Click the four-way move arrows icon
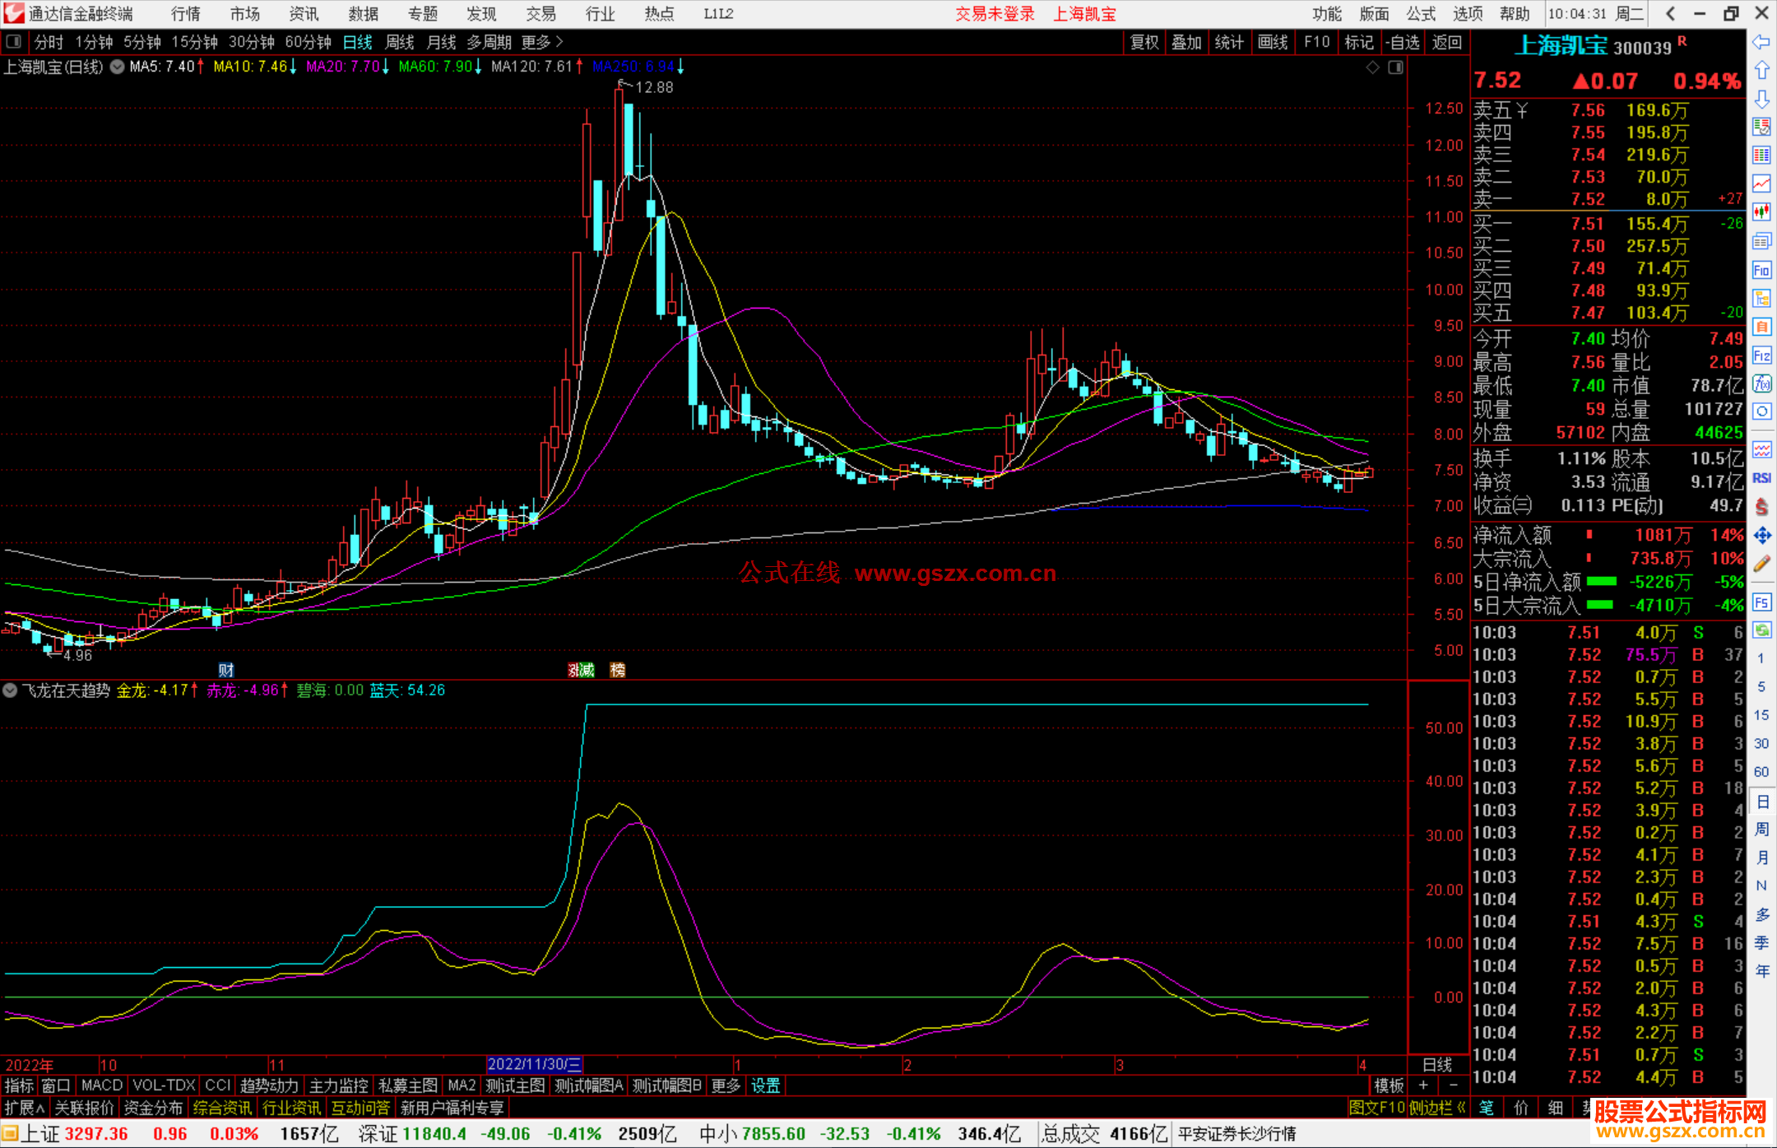The width and height of the screenshot is (1777, 1148). point(1761,536)
